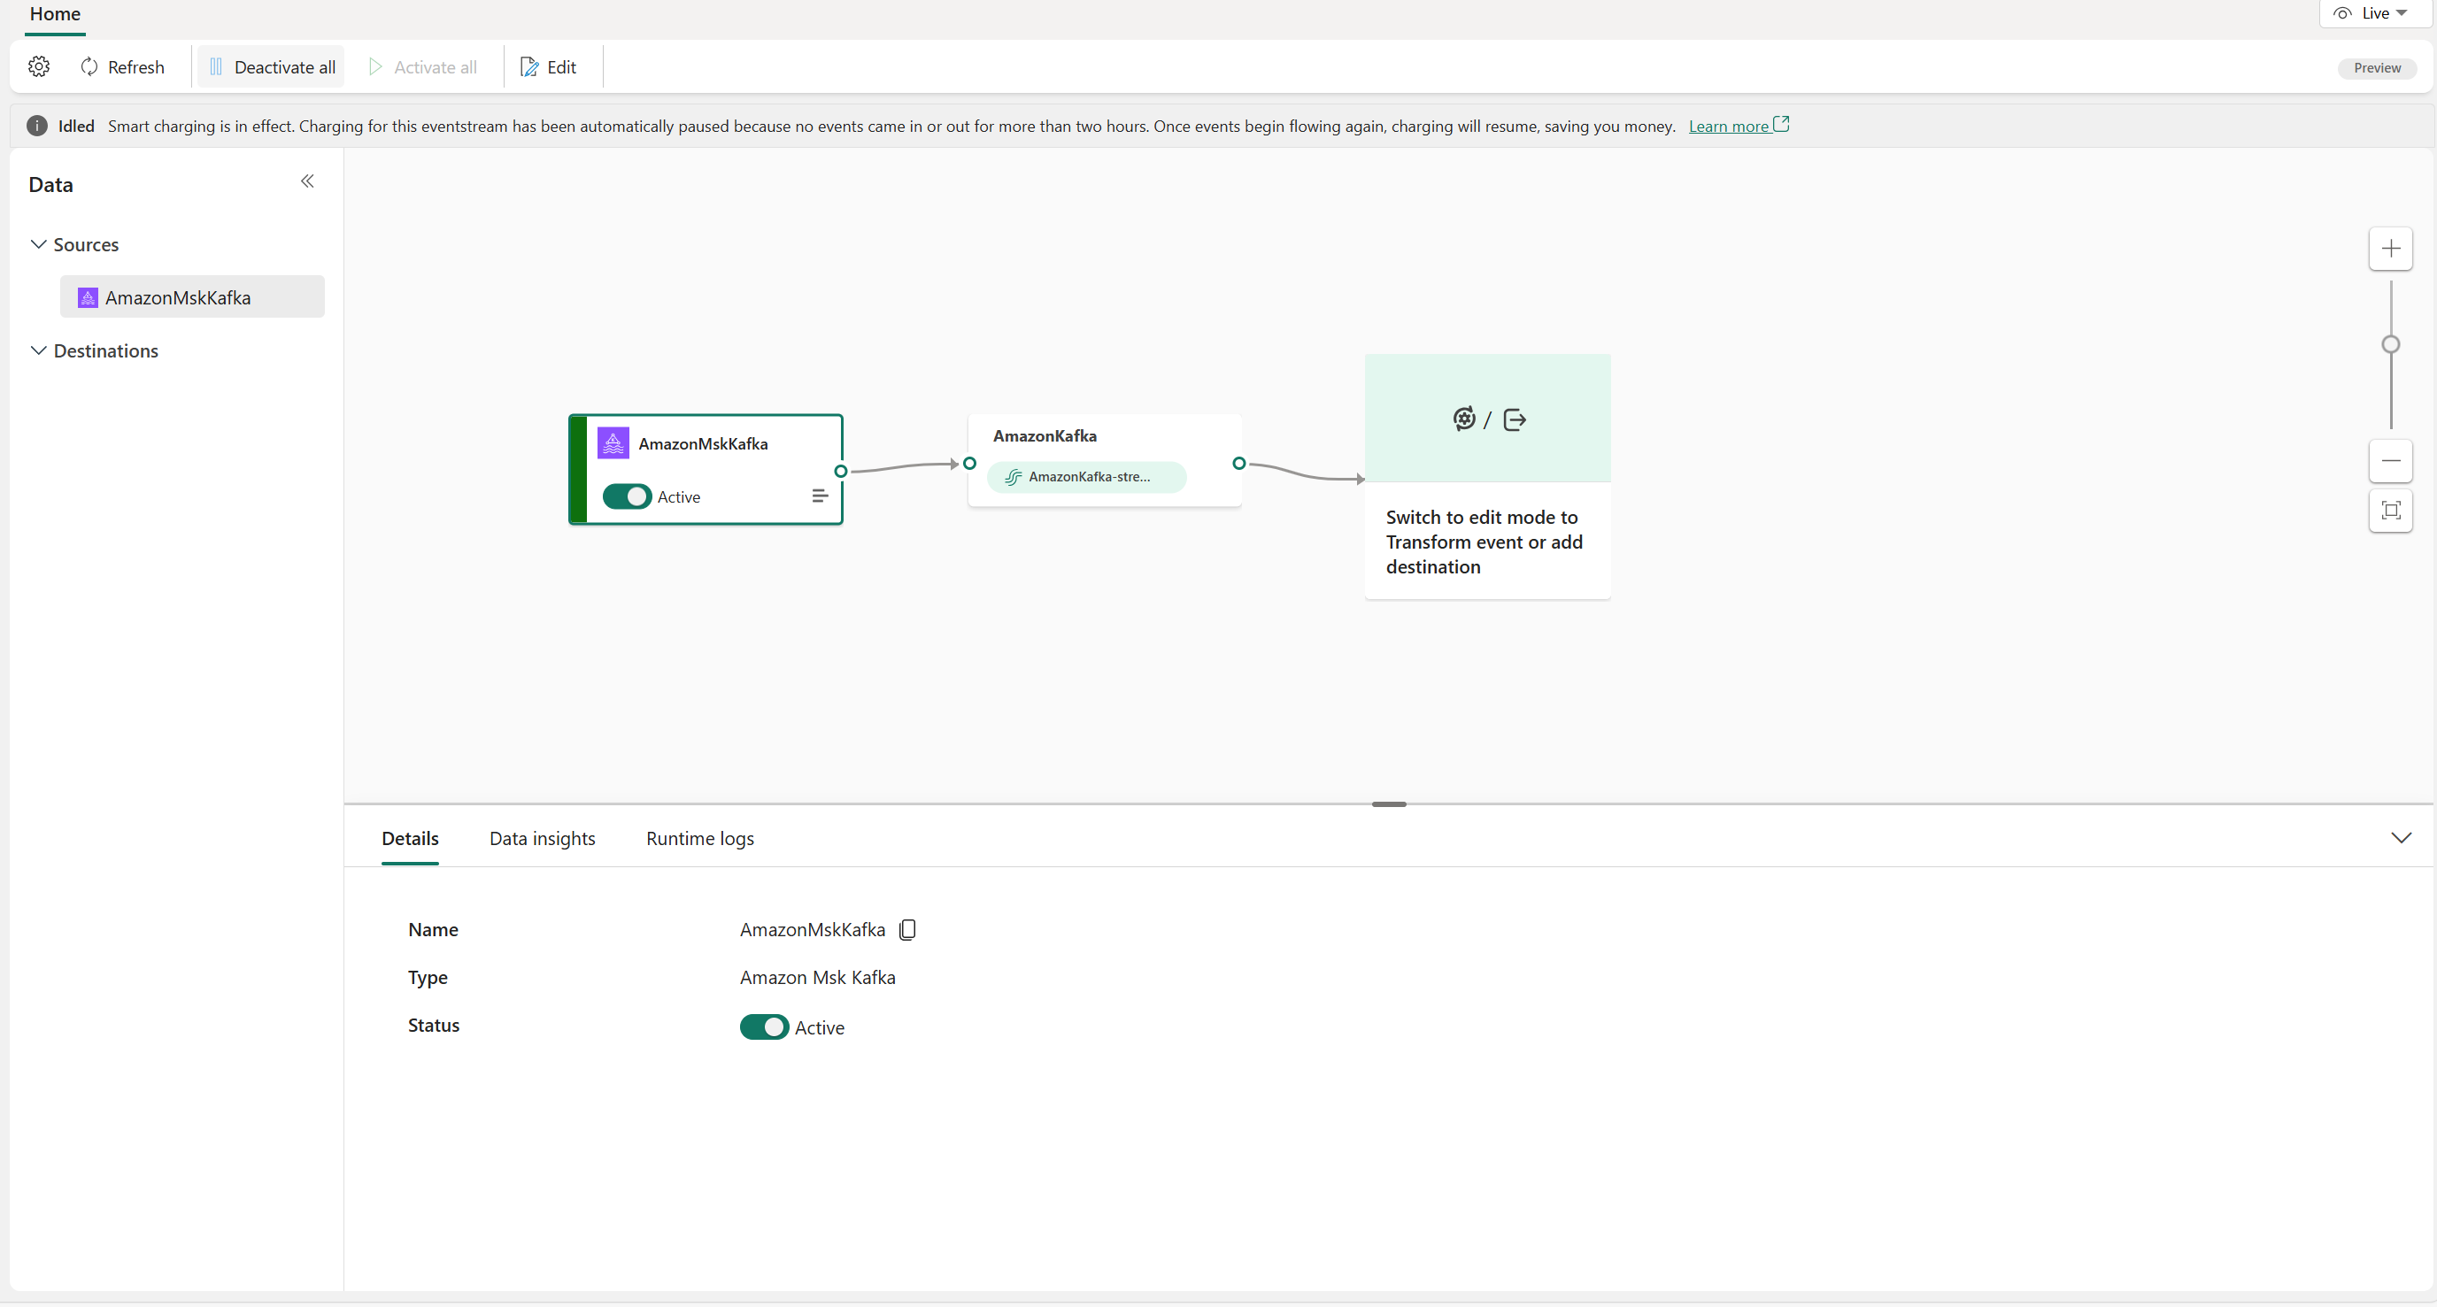
Task: Click the fit-to-screen icon bottom-right canvas
Action: [x=2392, y=511]
